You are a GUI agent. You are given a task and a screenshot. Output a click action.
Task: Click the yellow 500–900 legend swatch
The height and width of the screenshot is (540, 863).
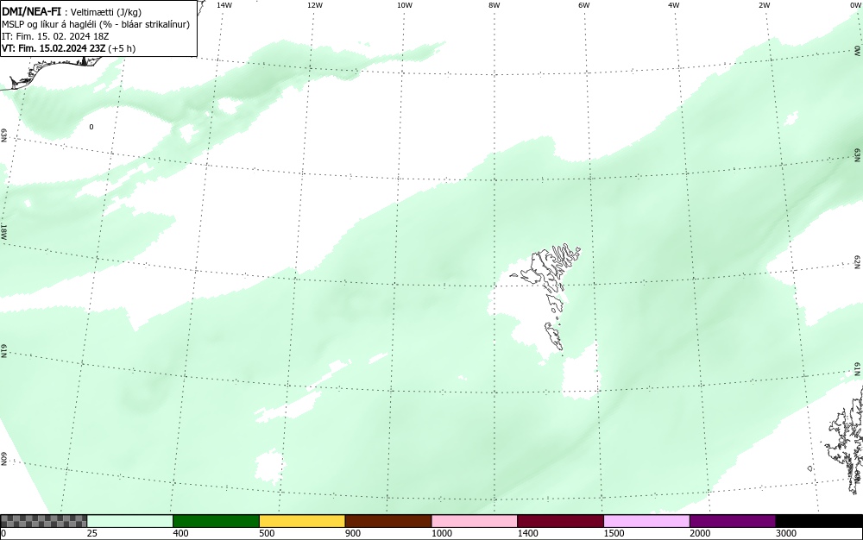(302, 521)
